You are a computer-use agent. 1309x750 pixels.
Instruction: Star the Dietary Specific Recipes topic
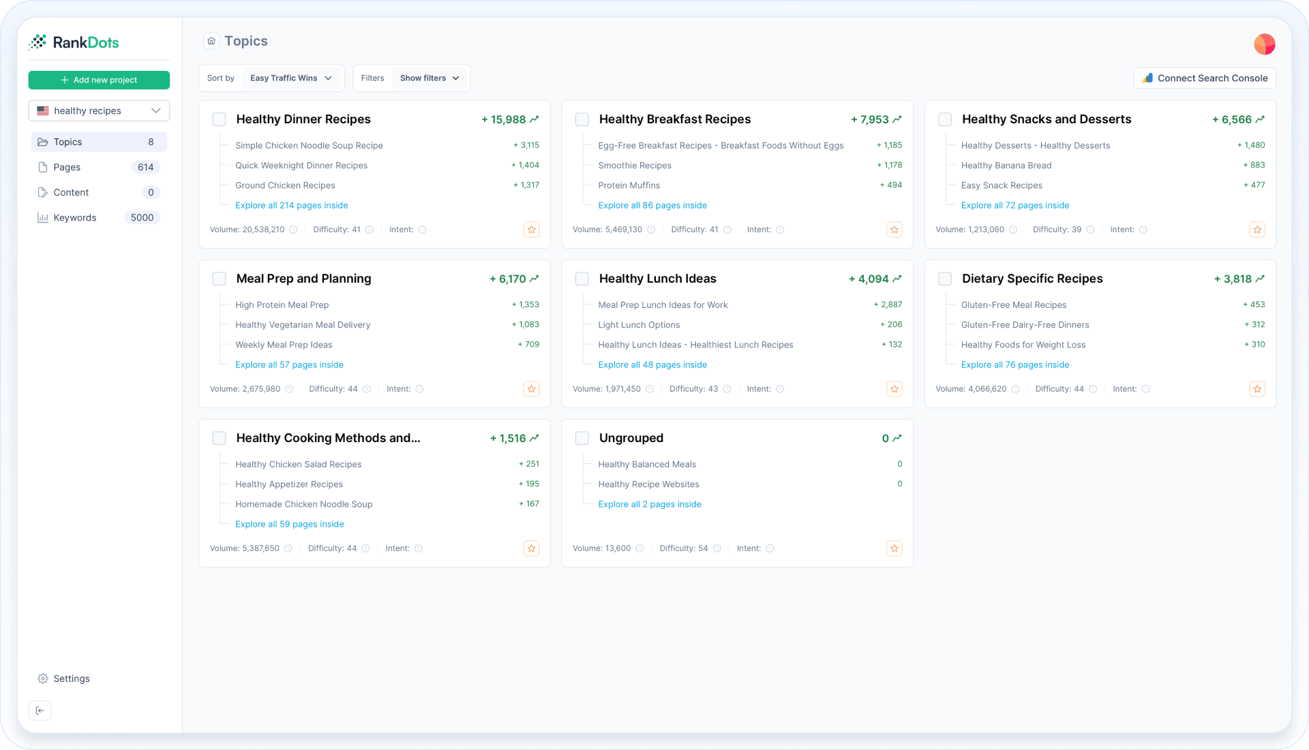1257,389
